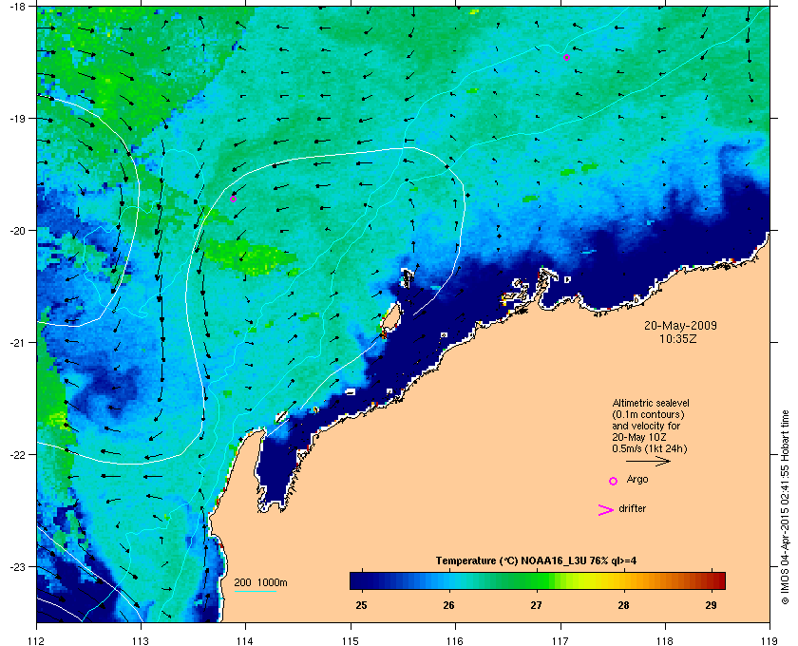
Task: Click the '20-May-2009' date label
Action: [x=680, y=326]
